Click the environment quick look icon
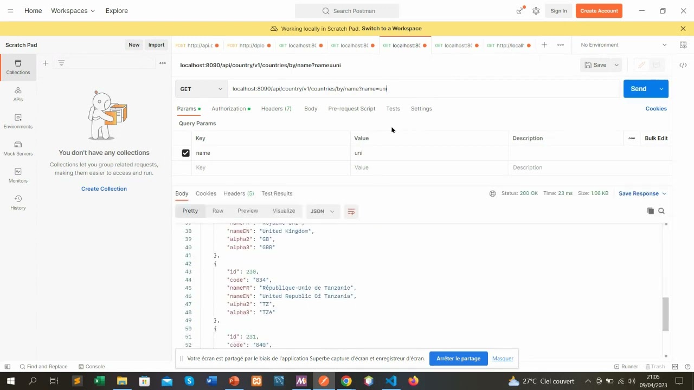 [683, 45]
